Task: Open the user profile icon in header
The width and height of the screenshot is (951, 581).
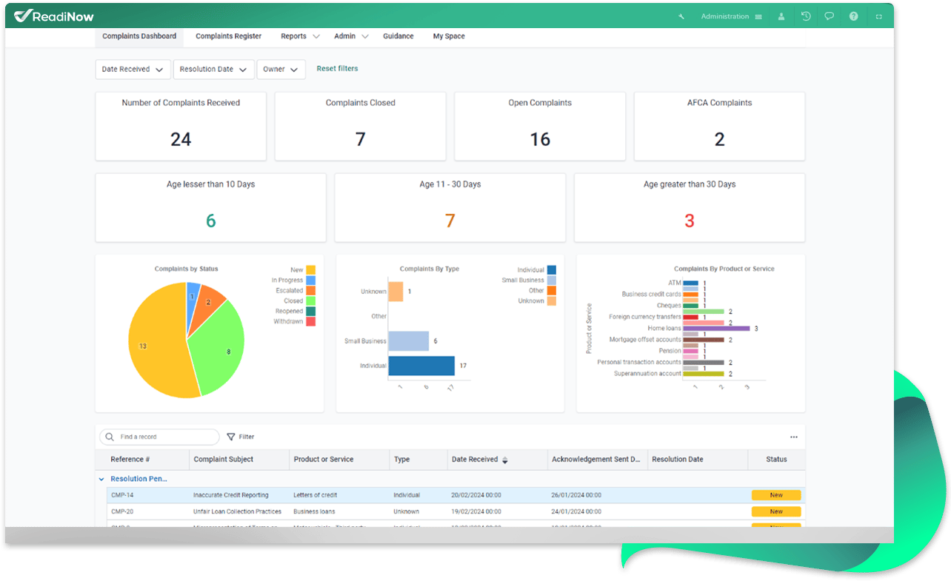Action: (x=781, y=16)
